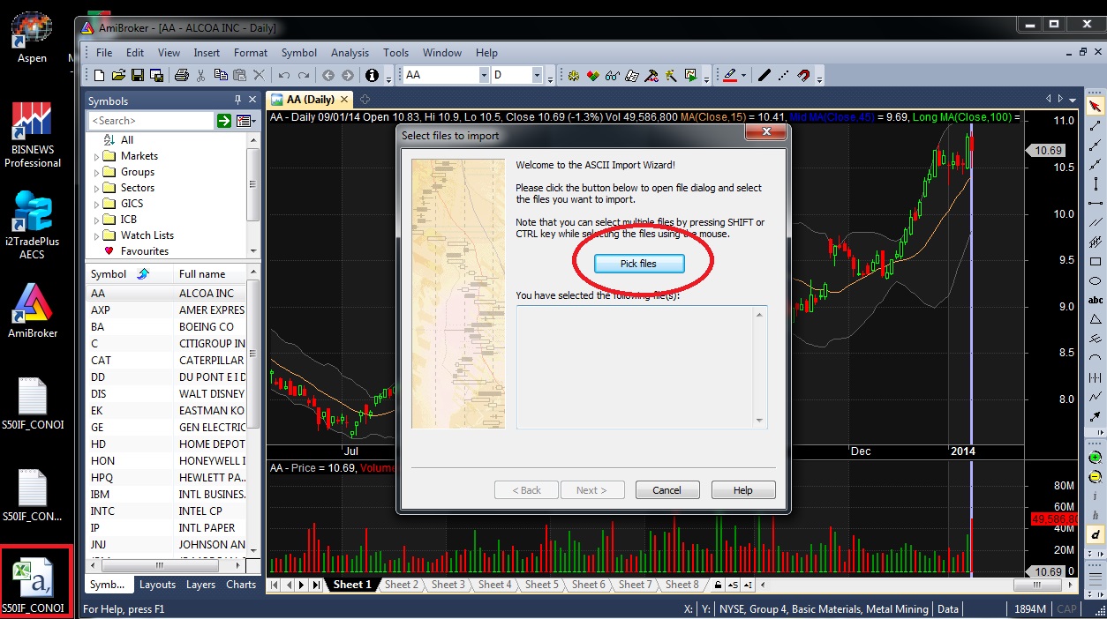Viewport: 1107px width, 619px height.
Task: Switch to the Charts panel tab
Action: click(241, 585)
